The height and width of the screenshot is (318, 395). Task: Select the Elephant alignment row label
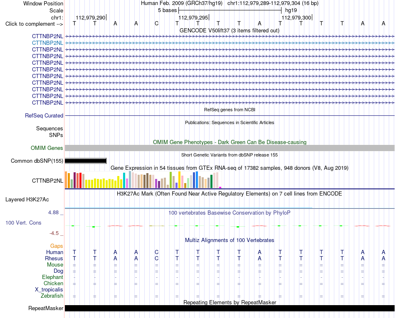pyautogui.click(x=52, y=277)
